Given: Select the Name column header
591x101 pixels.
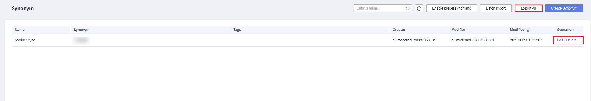Looking at the screenshot, I should [x=20, y=30].
